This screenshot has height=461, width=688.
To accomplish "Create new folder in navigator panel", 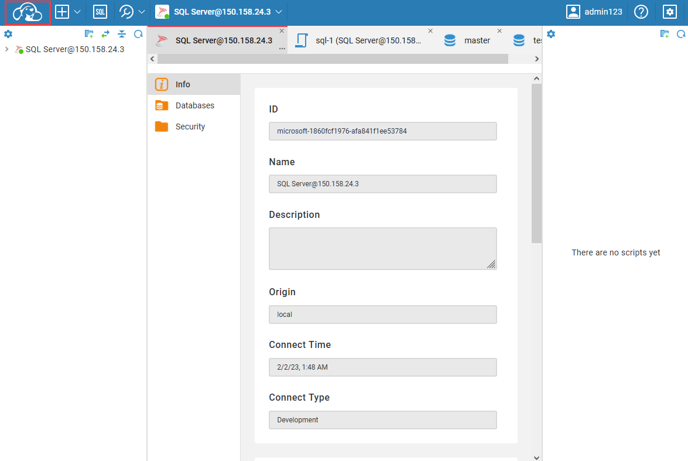I will [89, 34].
